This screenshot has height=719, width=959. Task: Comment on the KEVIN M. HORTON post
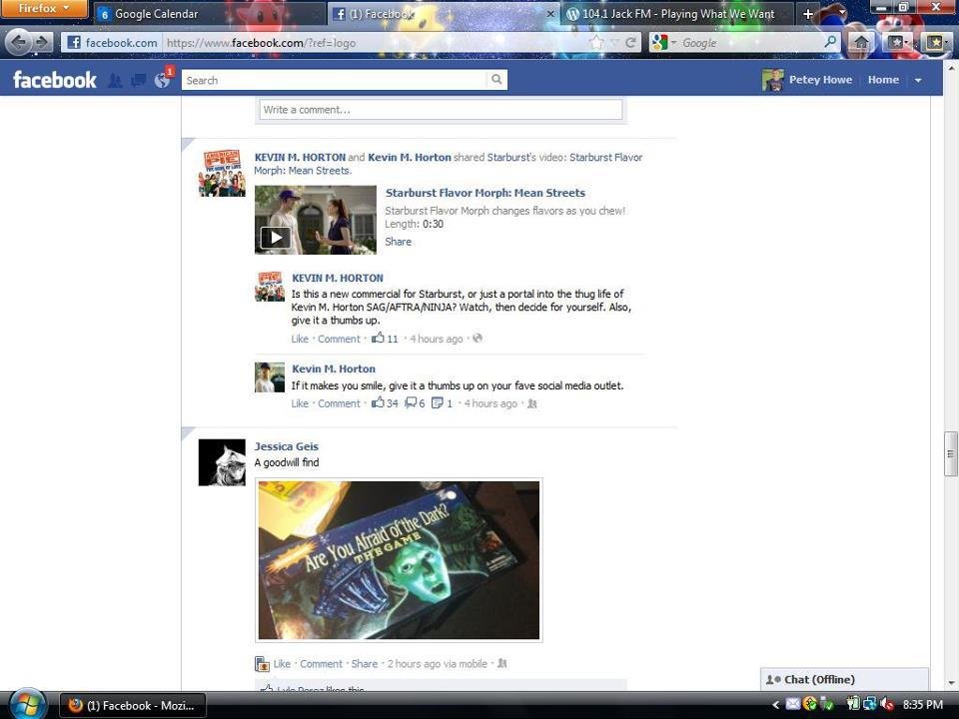[x=339, y=339]
